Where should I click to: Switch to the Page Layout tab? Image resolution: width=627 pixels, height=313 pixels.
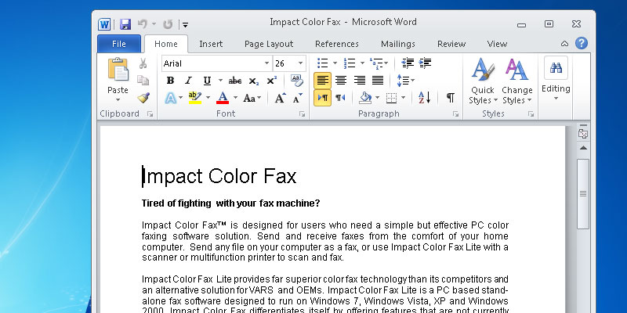coord(268,44)
